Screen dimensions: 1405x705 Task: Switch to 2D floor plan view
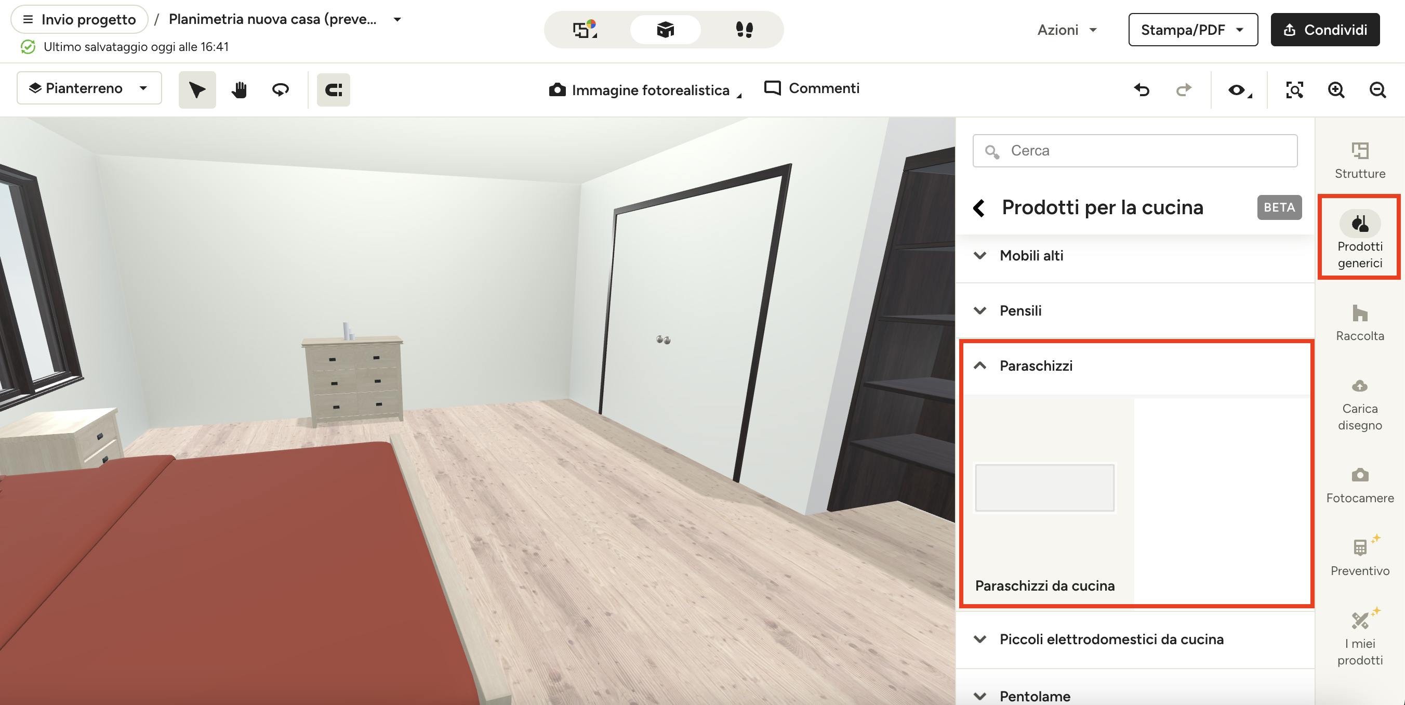point(585,30)
